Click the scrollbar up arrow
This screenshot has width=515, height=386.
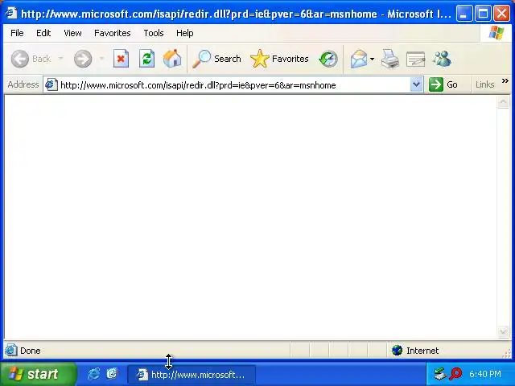pyautogui.click(x=503, y=102)
